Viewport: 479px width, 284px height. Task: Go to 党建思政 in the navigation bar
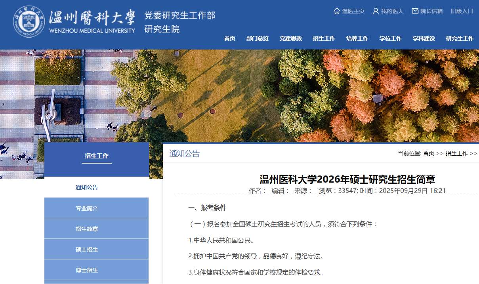(x=290, y=38)
